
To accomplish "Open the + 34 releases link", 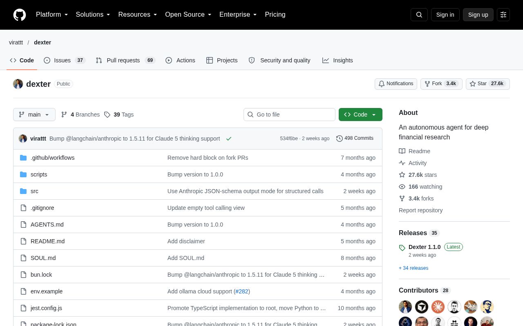I will tap(413, 268).
